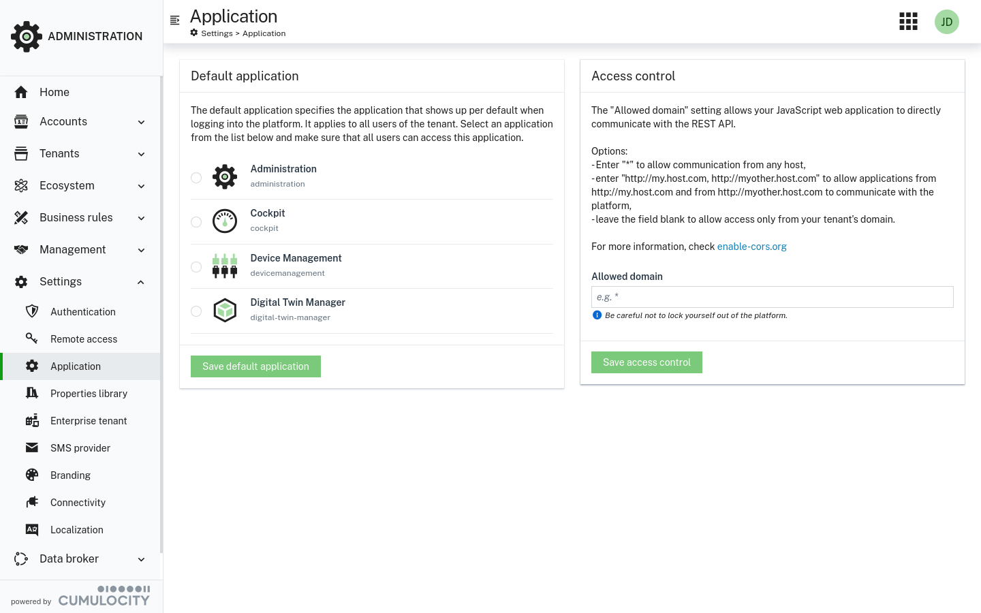Click the Device Management application icon

[225, 266]
